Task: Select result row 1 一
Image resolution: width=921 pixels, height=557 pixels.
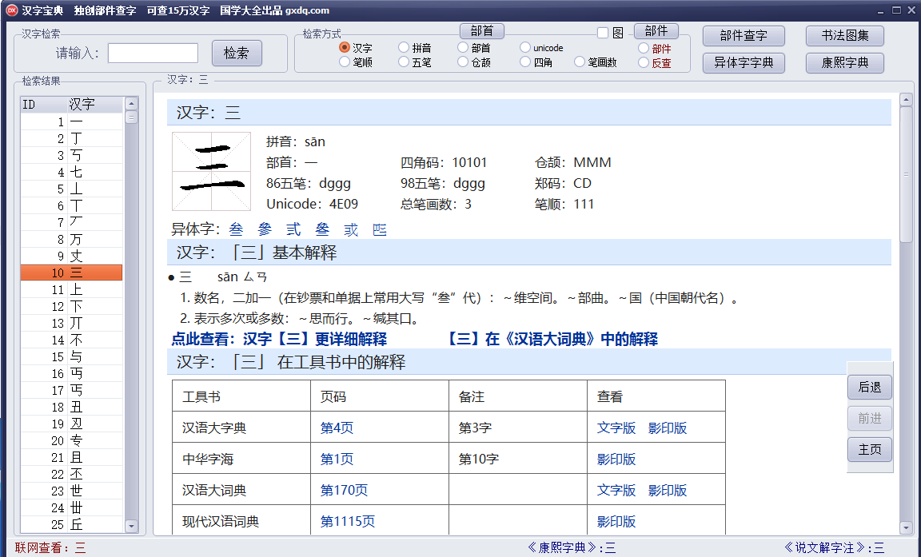Action: coord(72,122)
